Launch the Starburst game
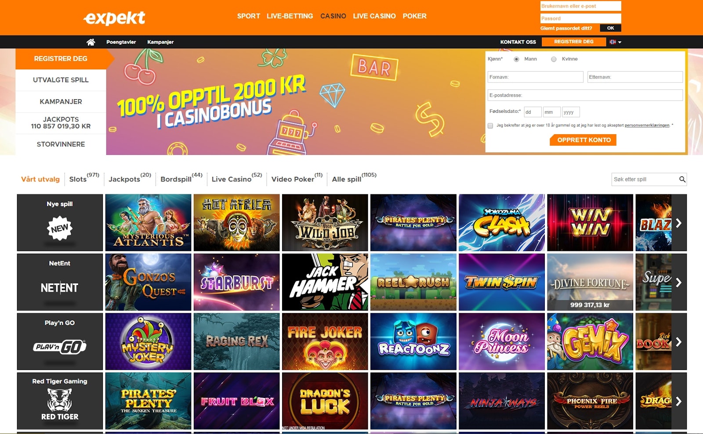This screenshot has width=703, height=434. point(236,282)
